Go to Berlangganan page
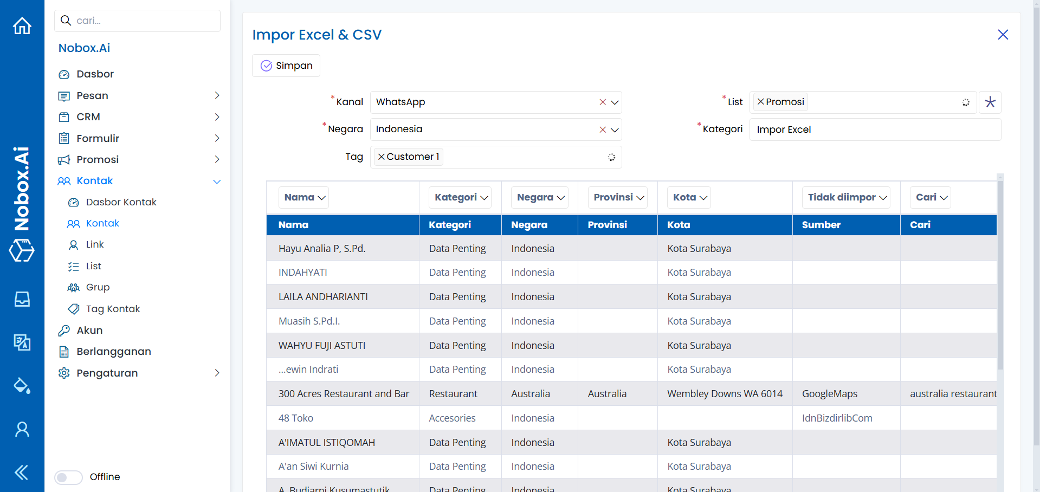Screen dimensions: 1040x492 click(114, 352)
